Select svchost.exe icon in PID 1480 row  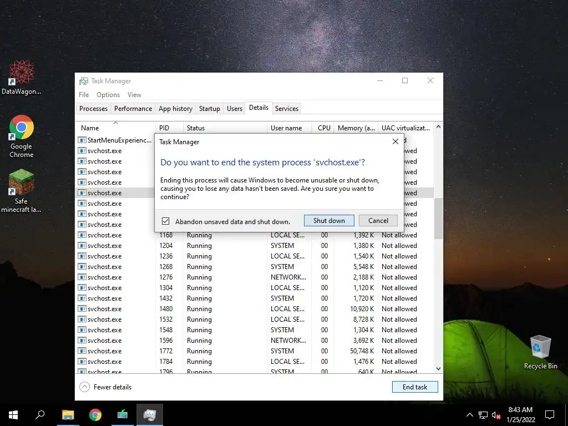(x=82, y=308)
